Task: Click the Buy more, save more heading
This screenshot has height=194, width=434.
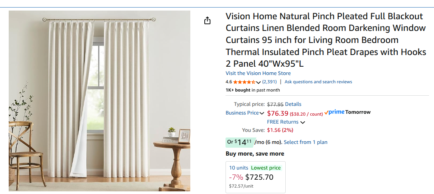Action: click(255, 154)
